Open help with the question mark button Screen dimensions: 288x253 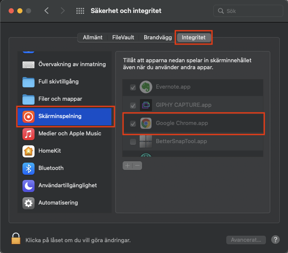pos(275,240)
